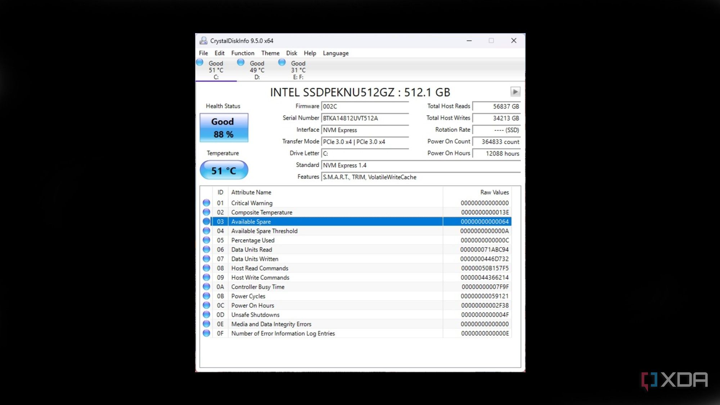Open the Function menu
This screenshot has height=405, width=720.
243,53
